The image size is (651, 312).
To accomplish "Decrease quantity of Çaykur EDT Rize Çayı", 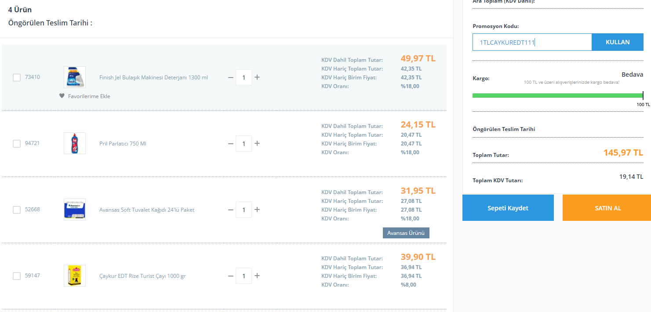I will coord(231,276).
